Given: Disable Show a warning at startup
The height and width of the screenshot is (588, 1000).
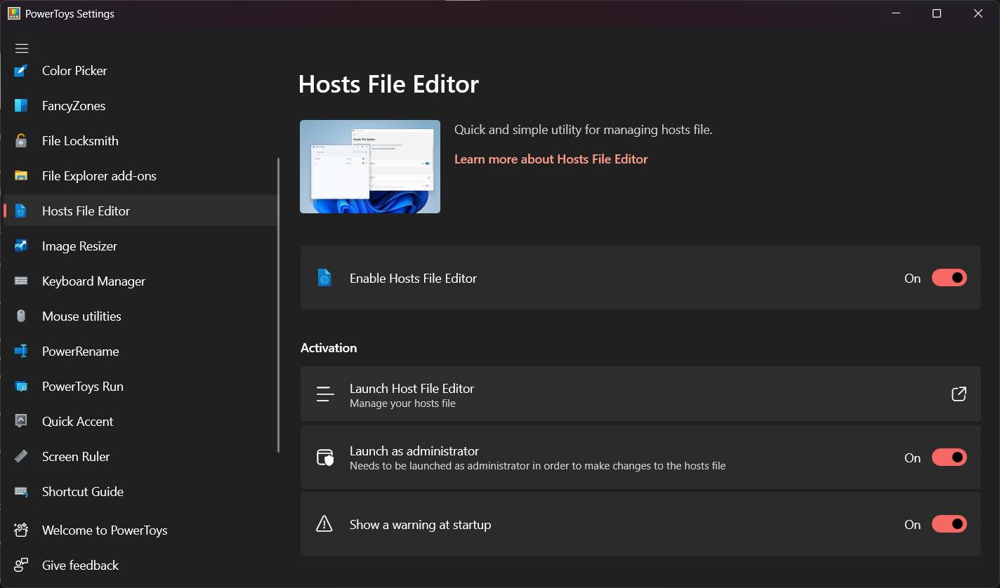Looking at the screenshot, I should coord(949,523).
